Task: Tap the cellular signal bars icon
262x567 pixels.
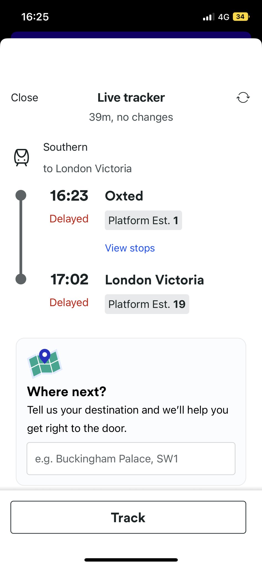Action: (x=209, y=17)
